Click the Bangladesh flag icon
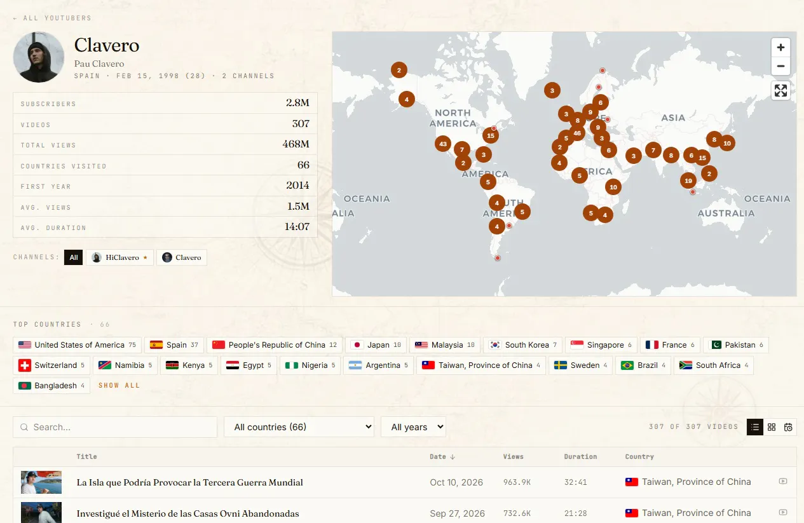Image resolution: width=804 pixels, height=523 pixels. pyautogui.click(x=25, y=386)
